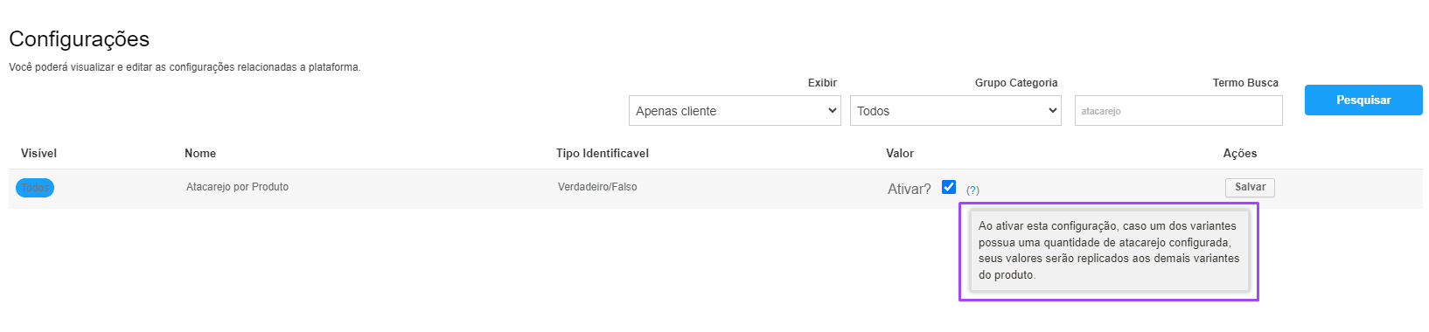Click the Configurações page heading
1429x332 pixels.
[x=79, y=39]
